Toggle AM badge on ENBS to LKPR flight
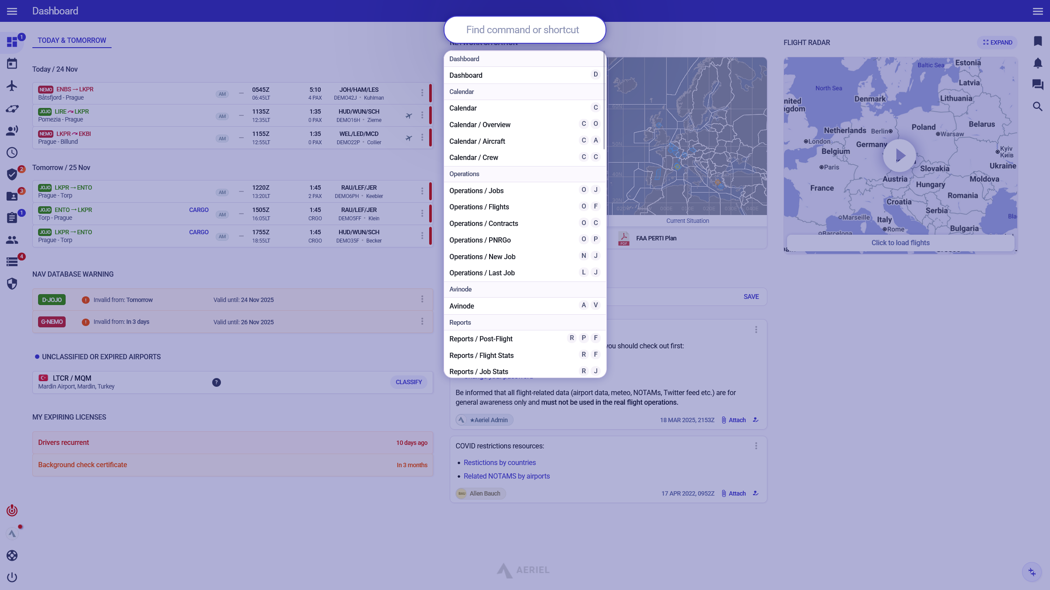The image size is (1050, 590). pyautogui.click(x=222, y=94)
